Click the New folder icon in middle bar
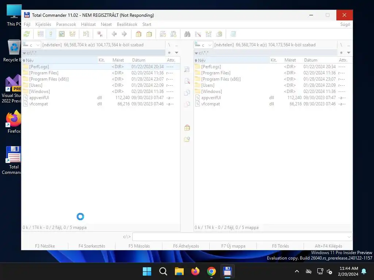The image size is (374, 280). pyautogui.click(x=187, y=139)
